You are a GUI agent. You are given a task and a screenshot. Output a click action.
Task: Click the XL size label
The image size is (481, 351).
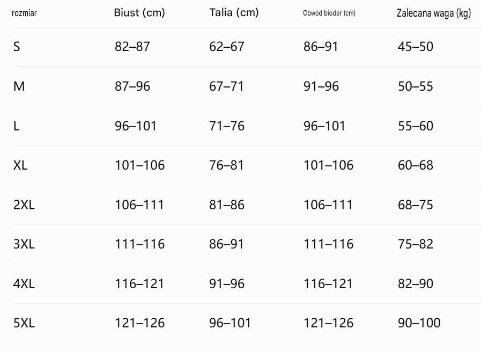[20, 165]
